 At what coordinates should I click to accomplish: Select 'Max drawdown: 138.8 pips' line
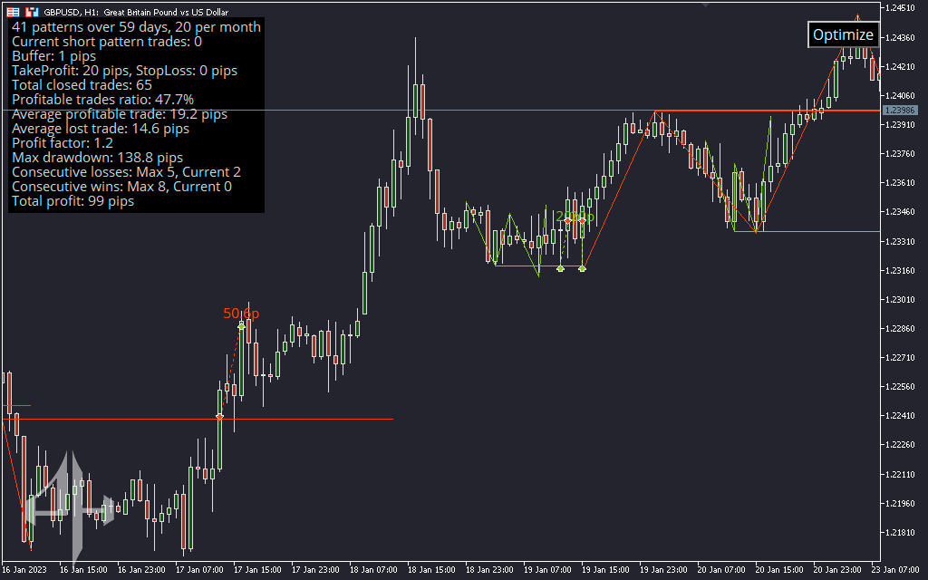97,158
